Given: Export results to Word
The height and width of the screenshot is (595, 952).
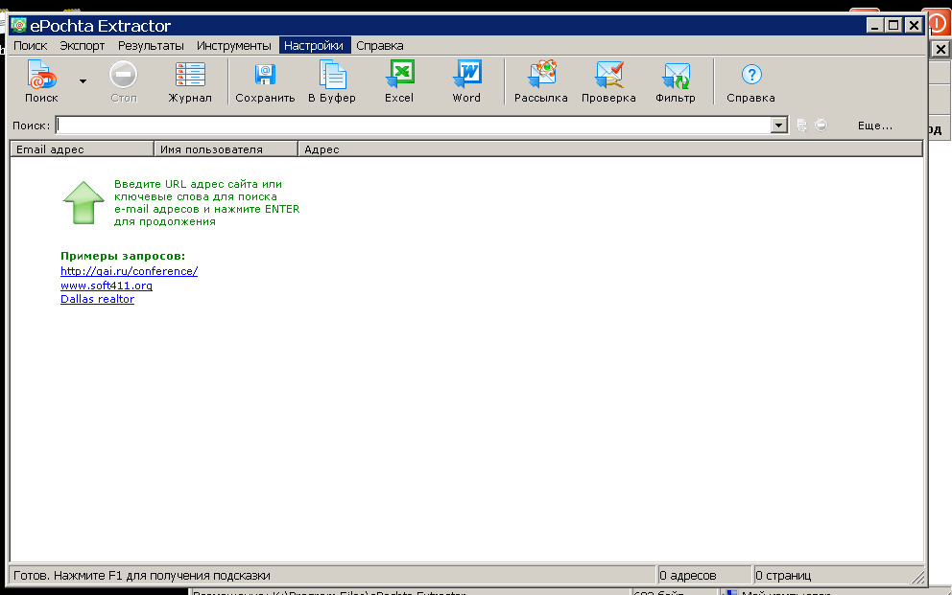Looking at the screenshot, I should click(x=466, y=80).
